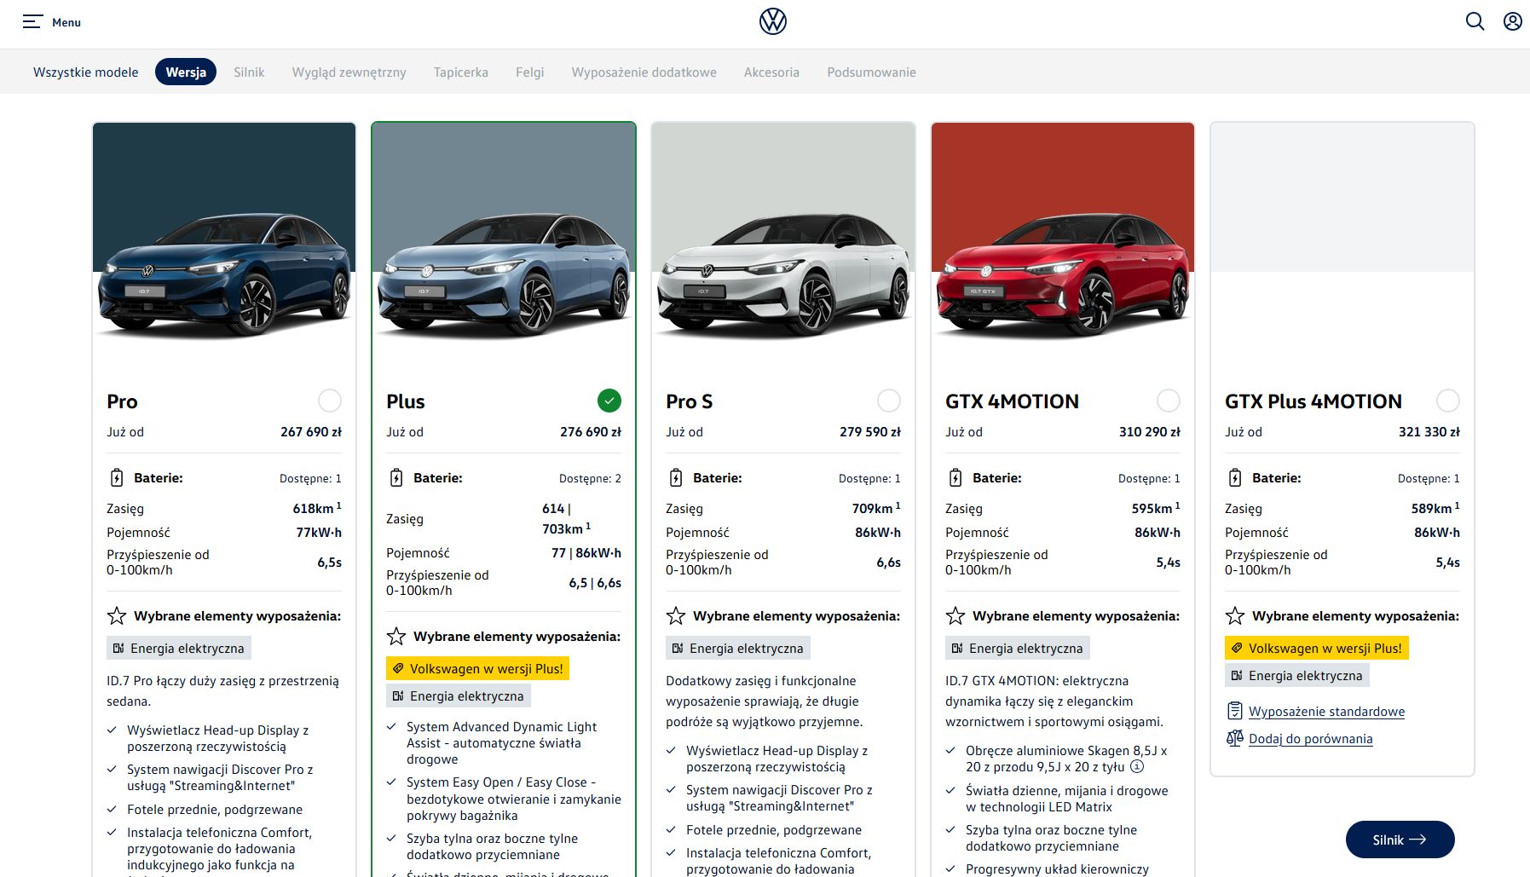Click battery icon in Plus card
This screenshot has height=877, width=1530.
coord(396,478)
